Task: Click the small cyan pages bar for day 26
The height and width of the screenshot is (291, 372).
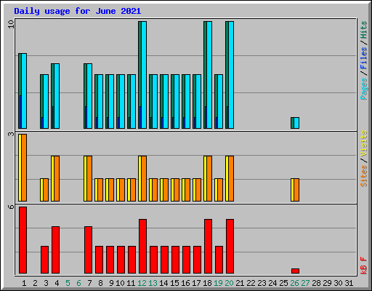Action: (296, 123)
